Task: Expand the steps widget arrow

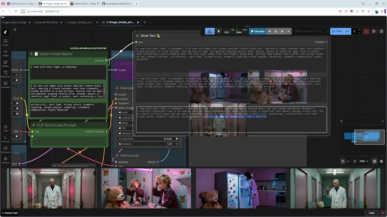Action: coord(119,123)
